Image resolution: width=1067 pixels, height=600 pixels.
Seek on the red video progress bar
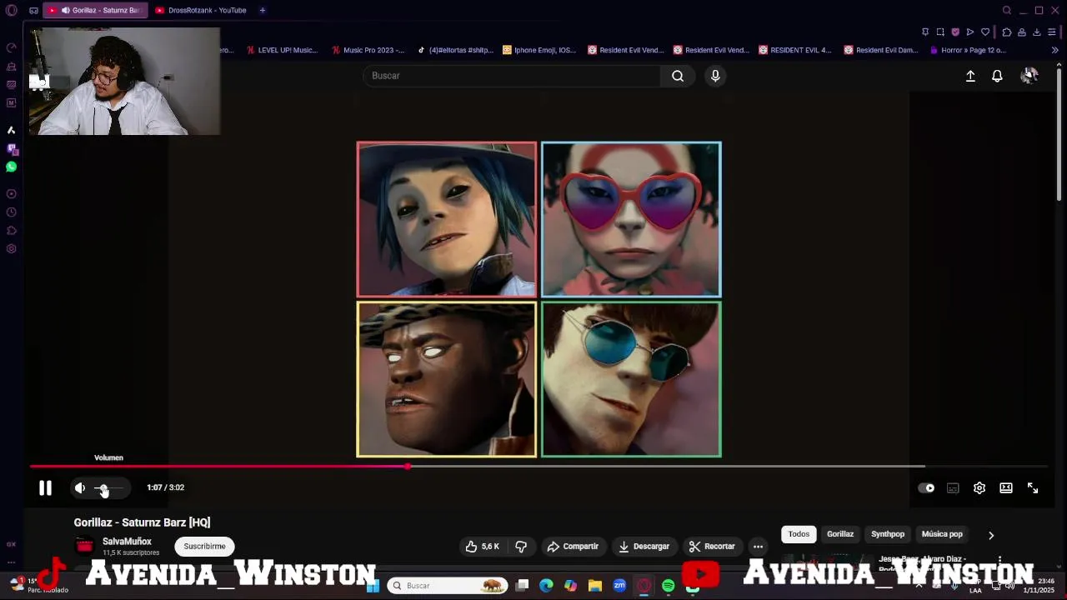(538, 467)
